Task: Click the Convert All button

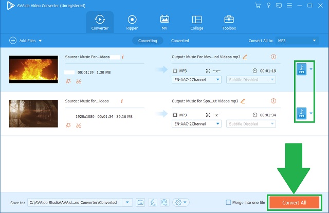Action: [294, 203]
